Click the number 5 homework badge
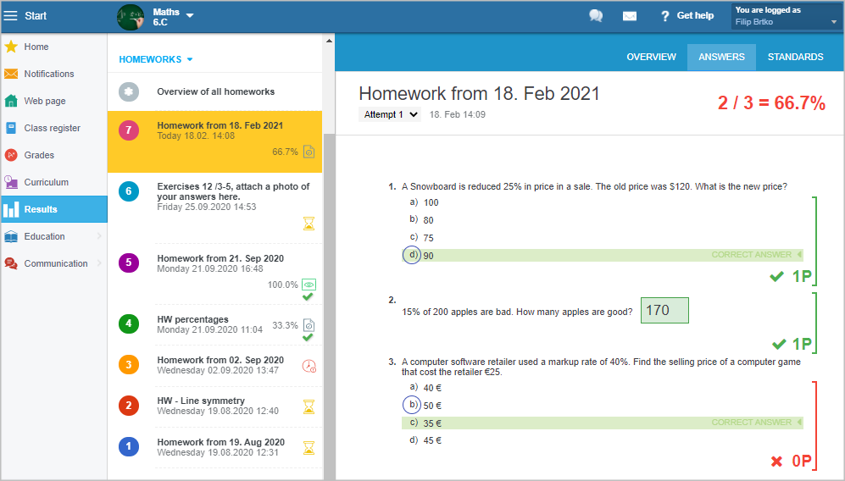845x481 pixels. point(129,263)
